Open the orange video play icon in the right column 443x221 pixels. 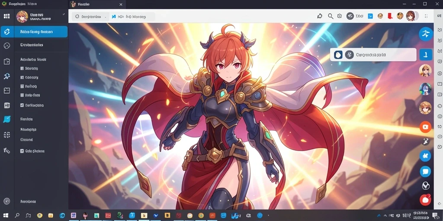click(x=425, y=127)
